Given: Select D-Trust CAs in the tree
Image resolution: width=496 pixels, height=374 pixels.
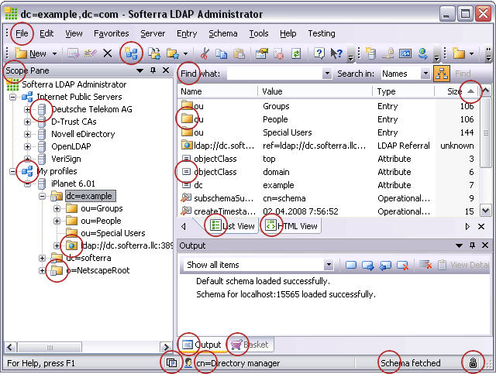Looking at the screenshot, I should [x=74, y=122].
